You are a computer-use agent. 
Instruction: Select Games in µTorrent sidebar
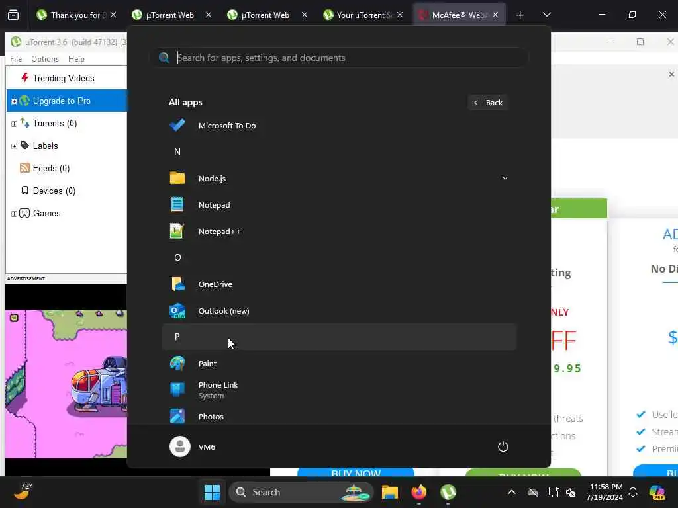[47, 213]
